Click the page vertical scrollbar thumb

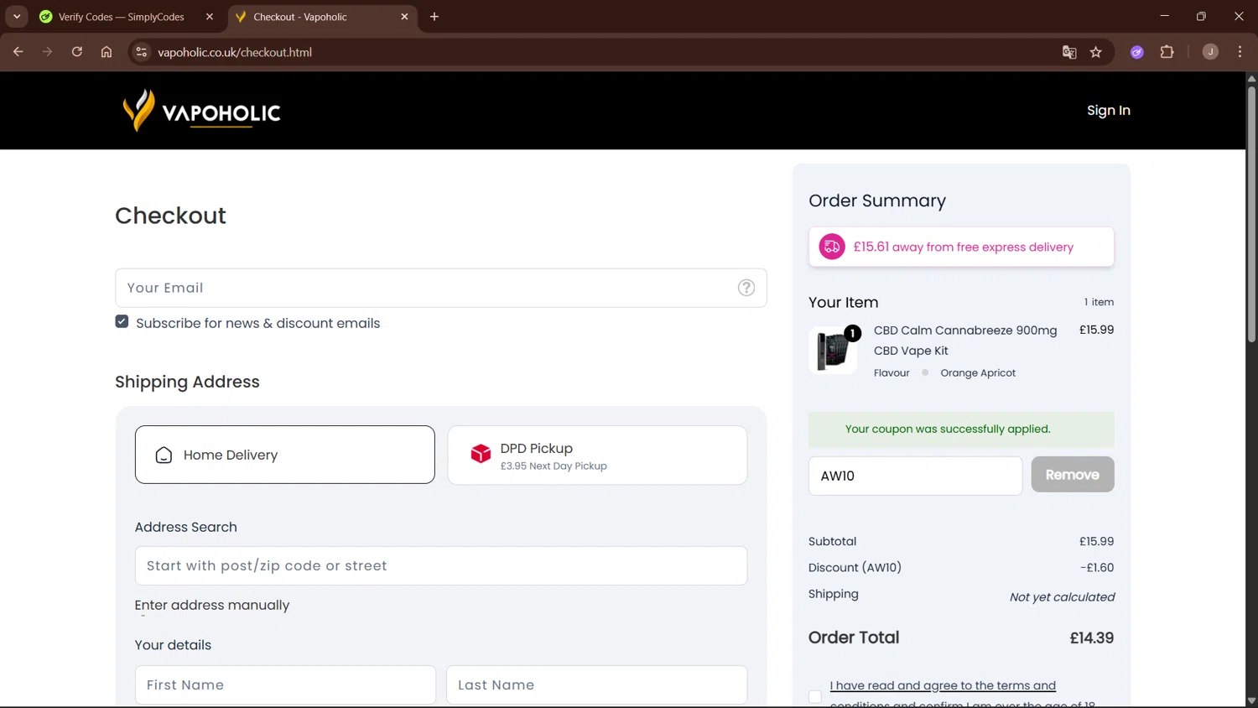coord(1251,214)
